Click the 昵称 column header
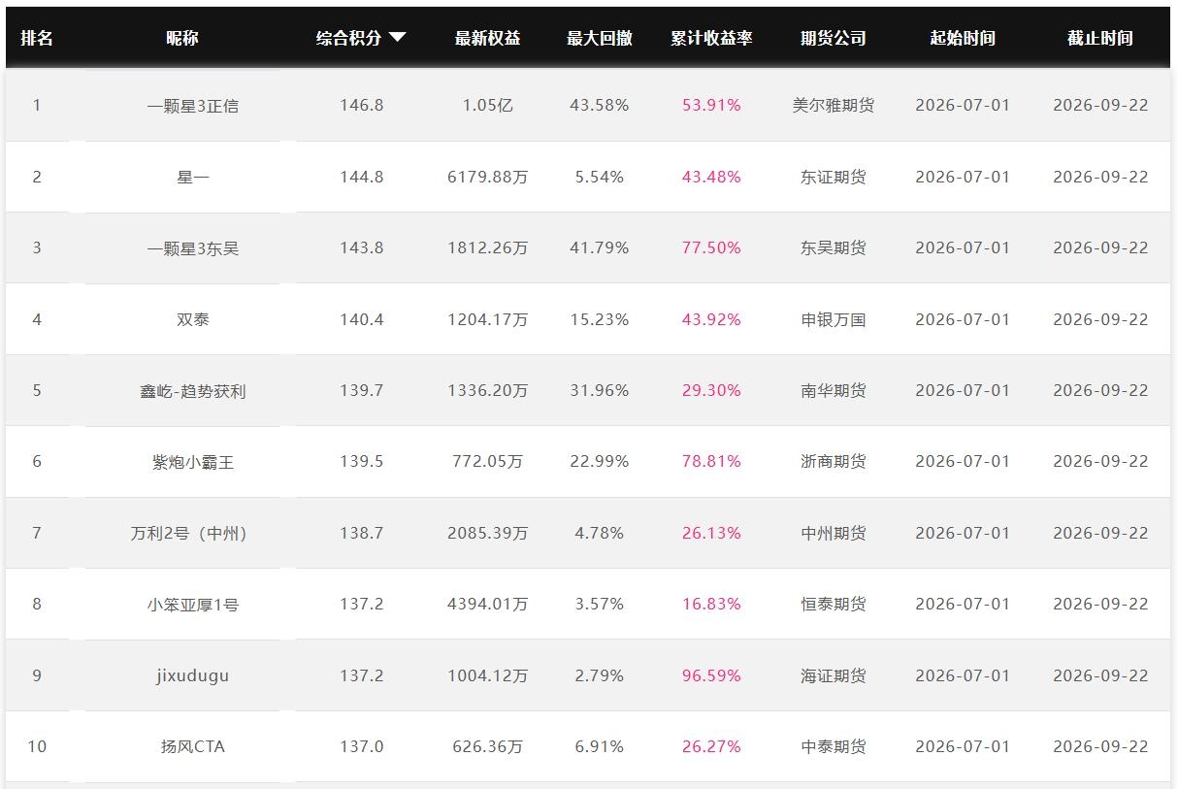This screenshot has height=789, width=1178. (182, 38)
